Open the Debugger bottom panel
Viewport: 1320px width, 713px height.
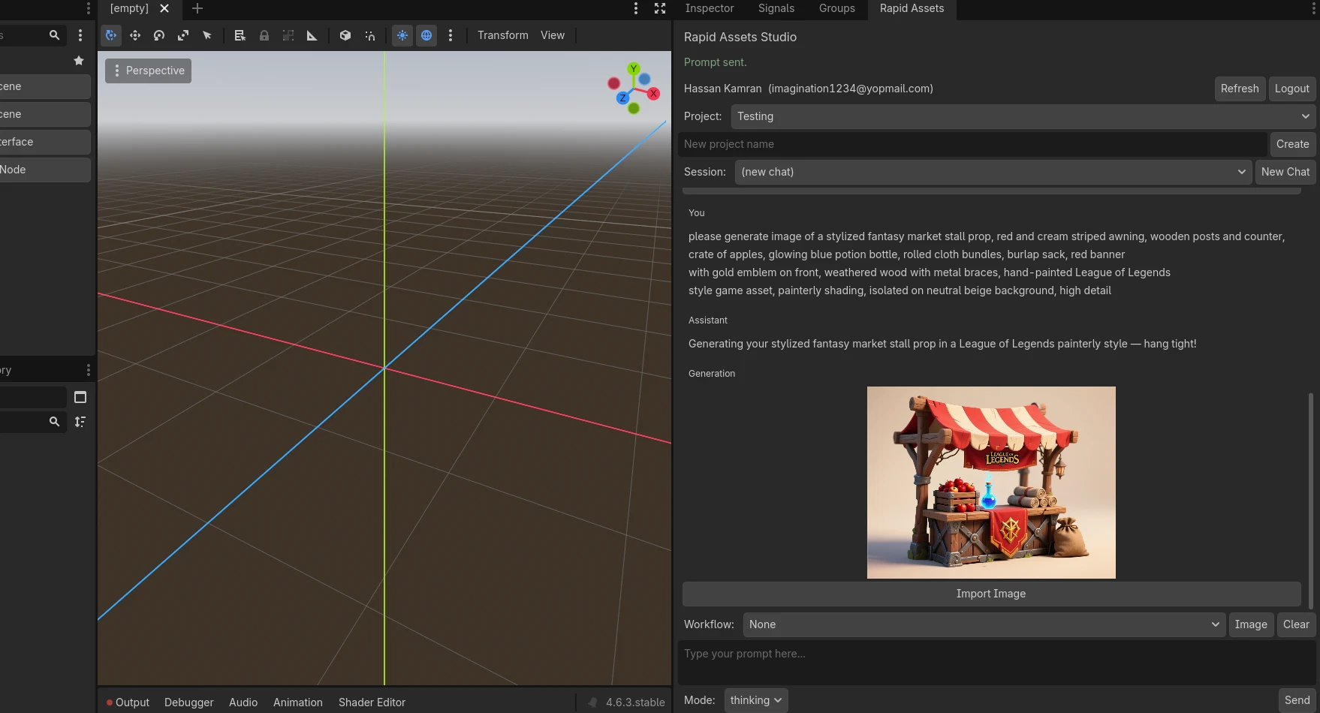click(189, 702)
